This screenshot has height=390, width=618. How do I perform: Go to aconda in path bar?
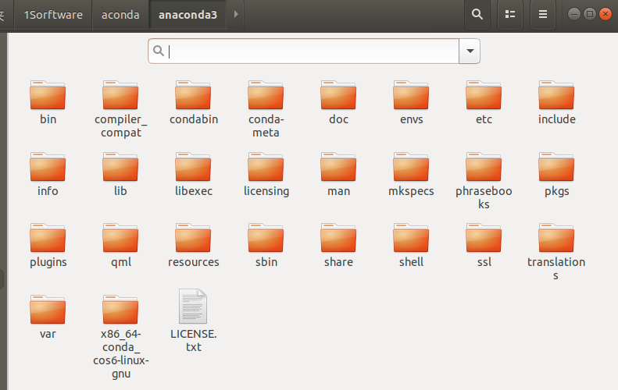pos(120,15)
